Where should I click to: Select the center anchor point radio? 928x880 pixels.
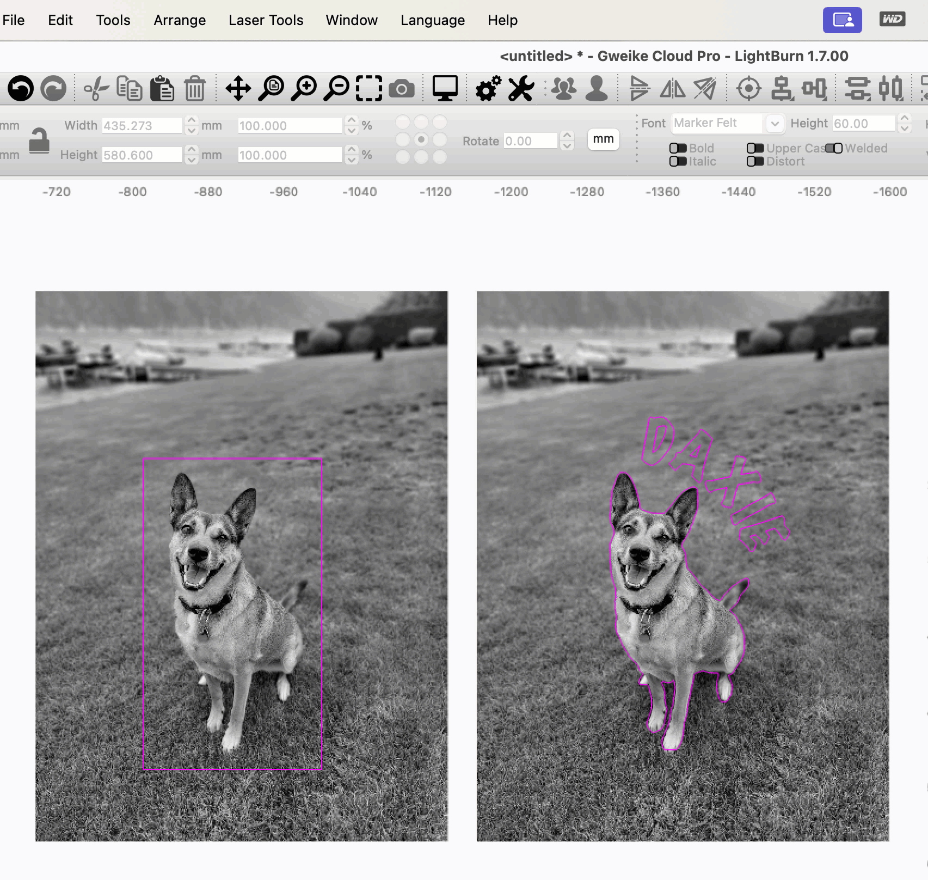[421, 139]
